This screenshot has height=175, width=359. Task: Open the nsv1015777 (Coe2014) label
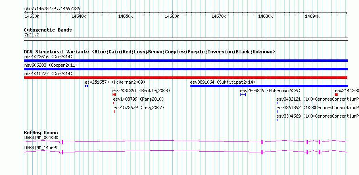(x=48, y=74)
